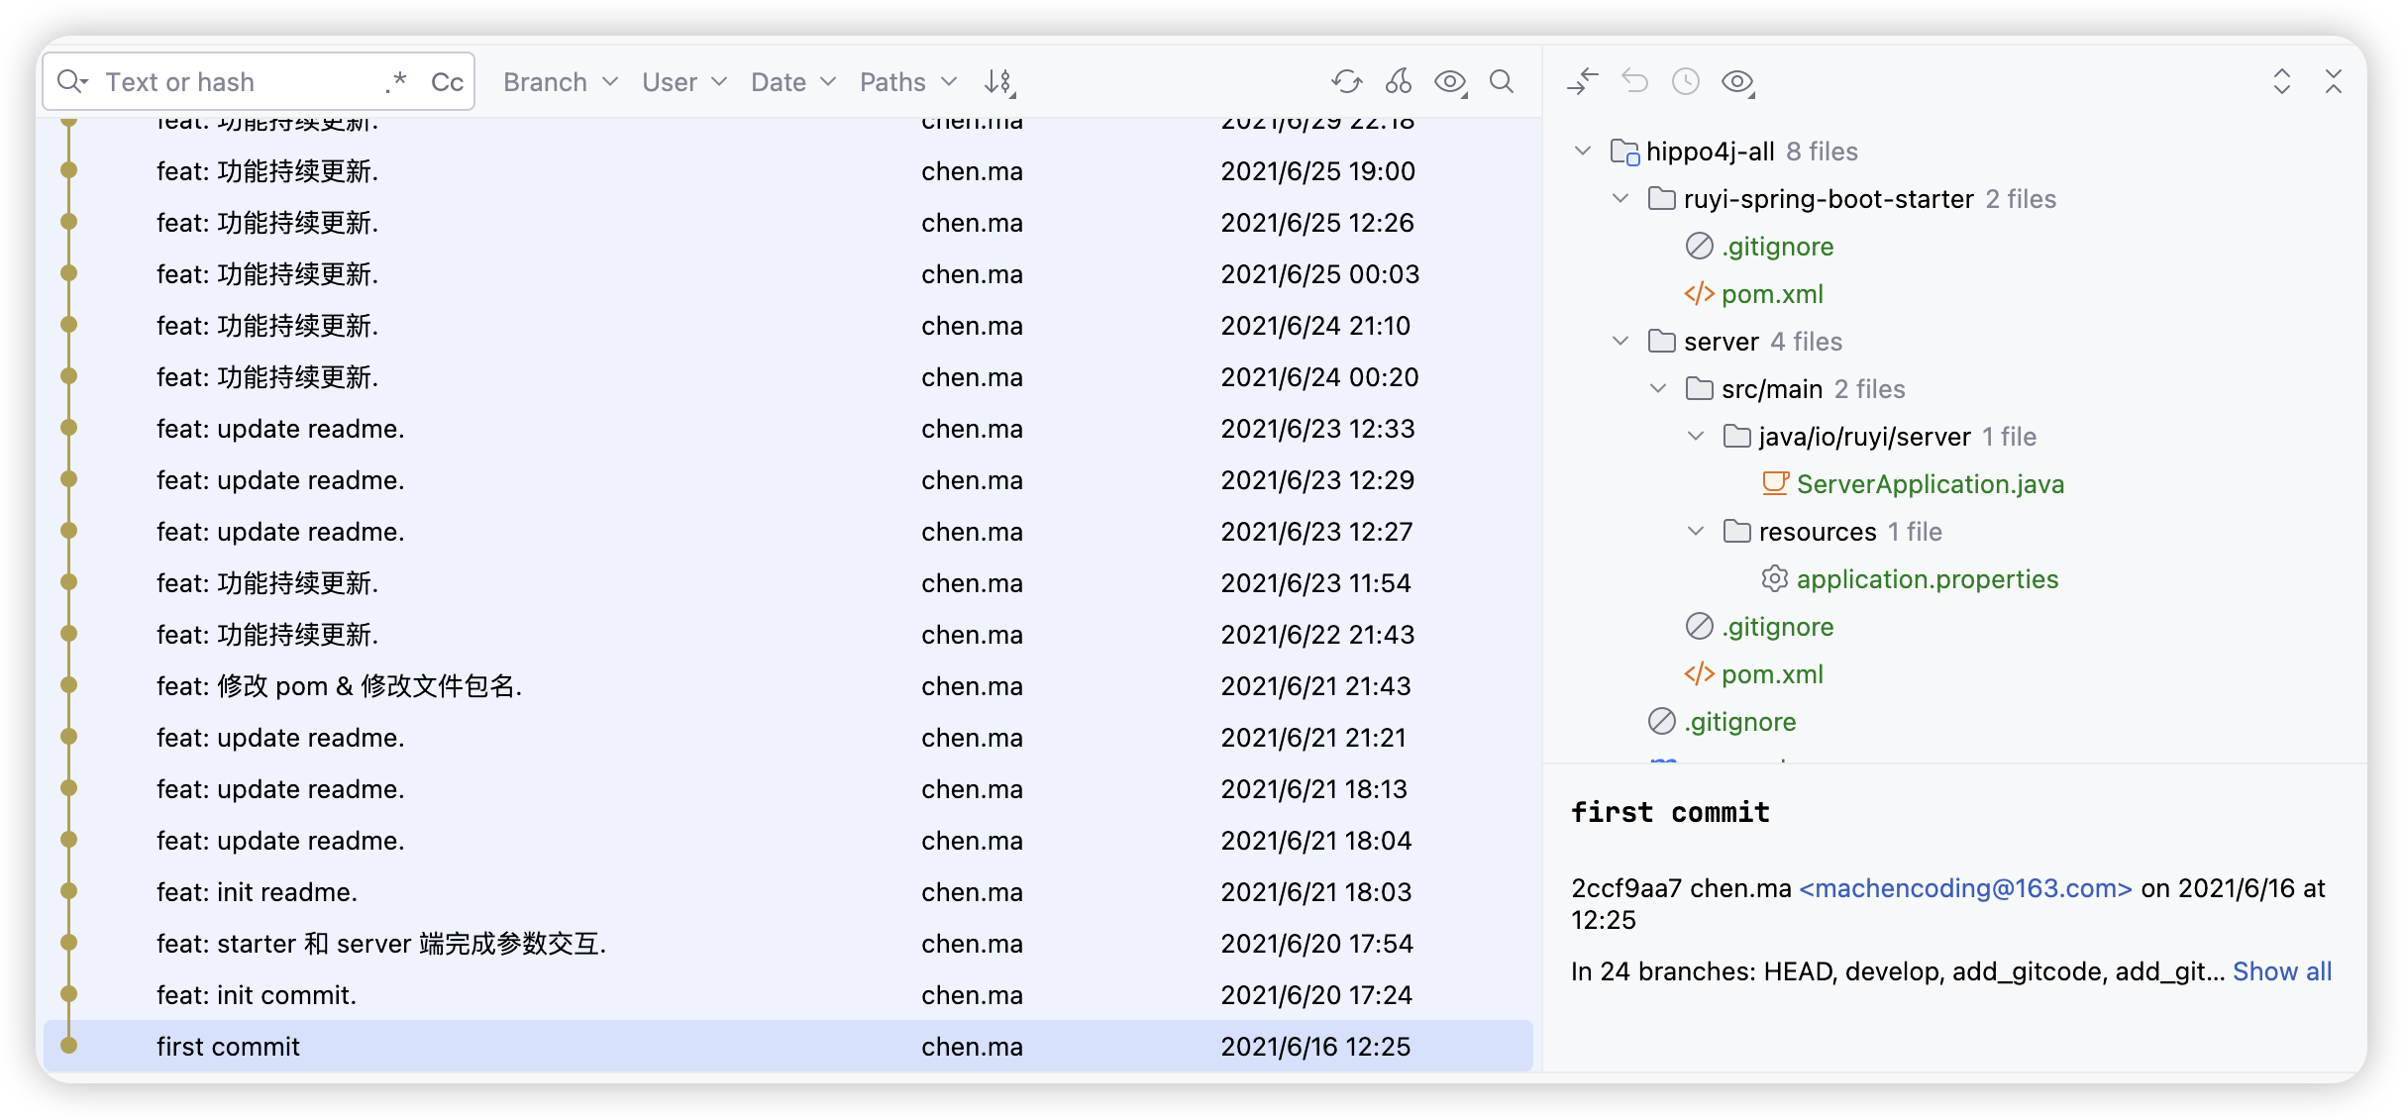The width and height of the screenshot is (2403, 1119).
Task: Click the Show all branches link
Action: click(2281, 971)
